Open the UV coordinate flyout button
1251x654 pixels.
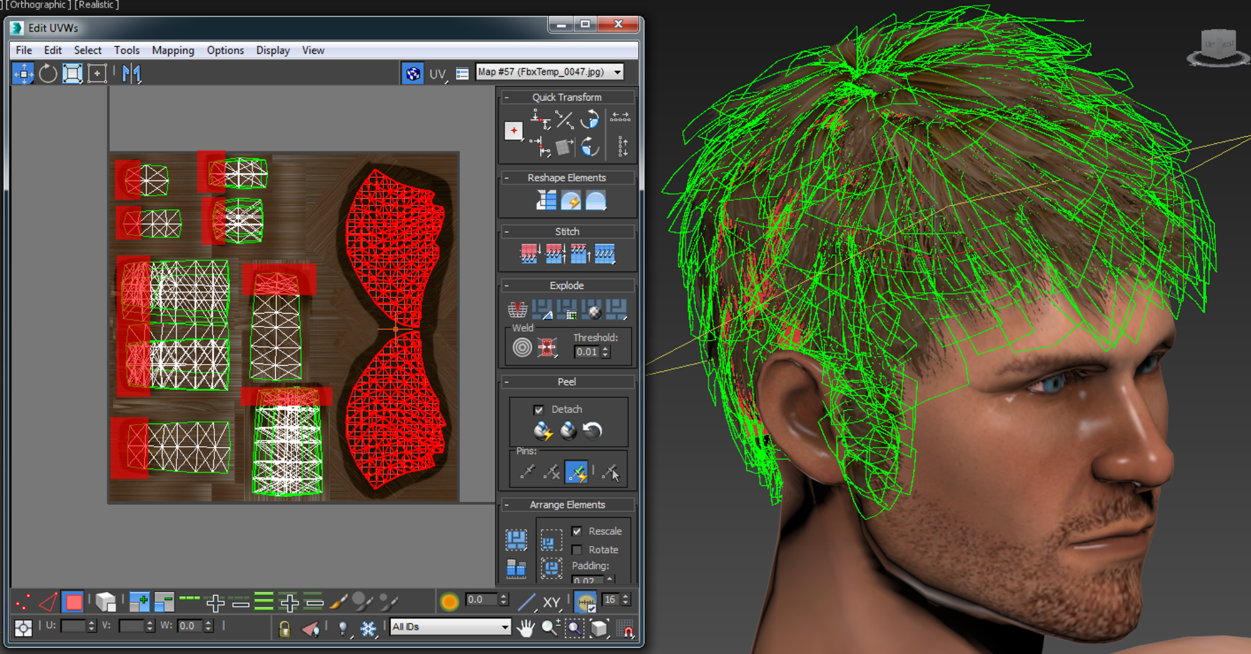(x=438, y=74)
